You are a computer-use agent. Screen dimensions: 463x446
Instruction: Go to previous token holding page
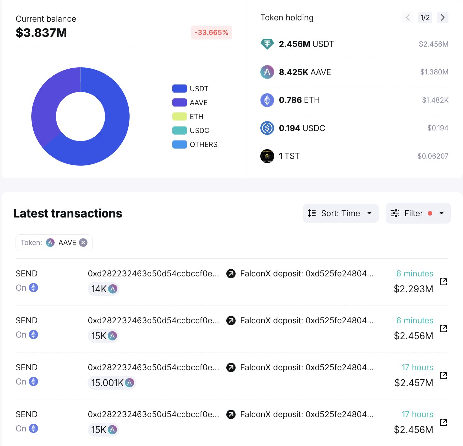pyautogui.click(x=408, y=17)
